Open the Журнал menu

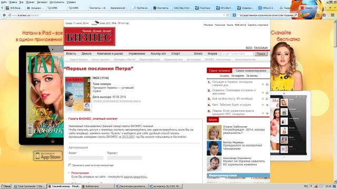tap(31, 2)
